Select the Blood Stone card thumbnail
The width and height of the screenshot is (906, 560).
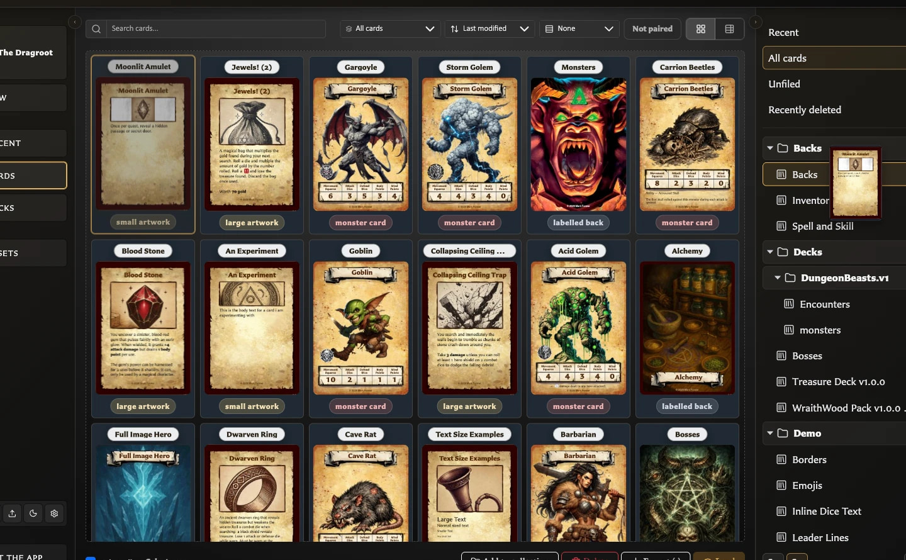(x=143, y=328)
